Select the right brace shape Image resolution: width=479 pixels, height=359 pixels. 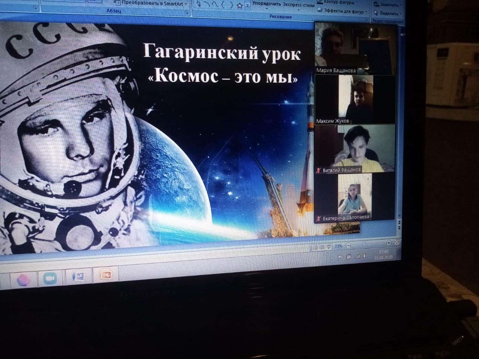[x=231, y=5]
